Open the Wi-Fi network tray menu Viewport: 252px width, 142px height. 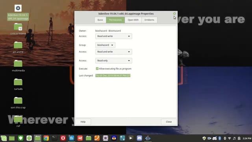[230, 138]
